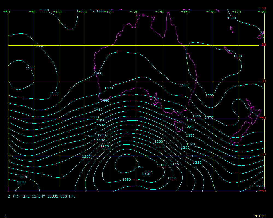Viewport: 273px width, 218px height.
Task: Click the 1560 contour label
Action: point(30,68)
